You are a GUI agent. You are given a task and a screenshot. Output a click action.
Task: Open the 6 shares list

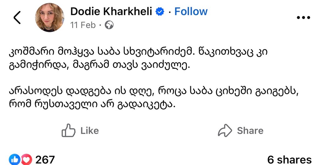point(289,160)
